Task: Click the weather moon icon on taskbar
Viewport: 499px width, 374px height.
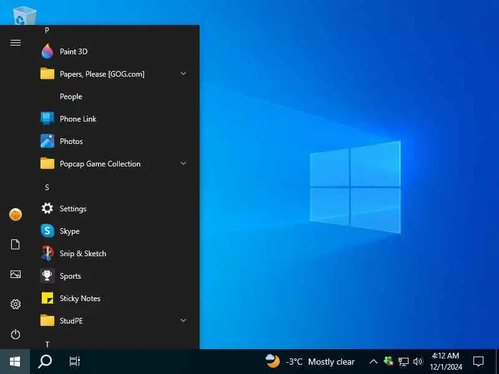Action: [x=273, y=362]
